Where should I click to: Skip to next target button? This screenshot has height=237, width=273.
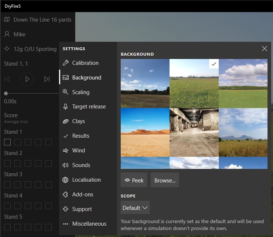[47, 79]
